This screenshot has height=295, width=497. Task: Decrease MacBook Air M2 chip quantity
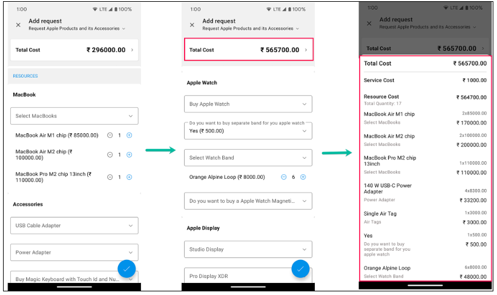click(110, 155)
